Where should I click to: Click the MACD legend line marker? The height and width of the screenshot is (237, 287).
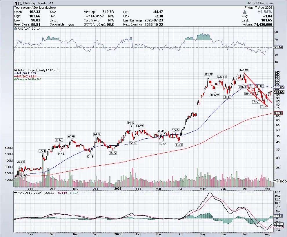(16, 193)
